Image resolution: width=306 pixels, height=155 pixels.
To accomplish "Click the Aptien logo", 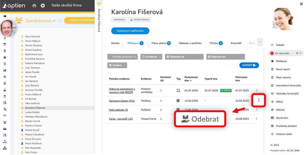I will point(14,5).
